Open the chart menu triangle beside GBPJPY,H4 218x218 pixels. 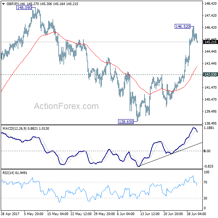pos(4,4)
